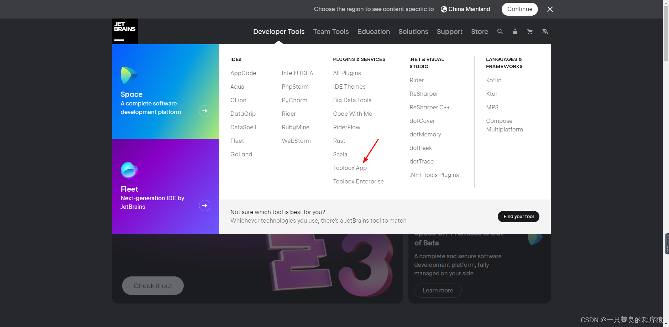Click the arrow on the Space card

click(205, 111)
